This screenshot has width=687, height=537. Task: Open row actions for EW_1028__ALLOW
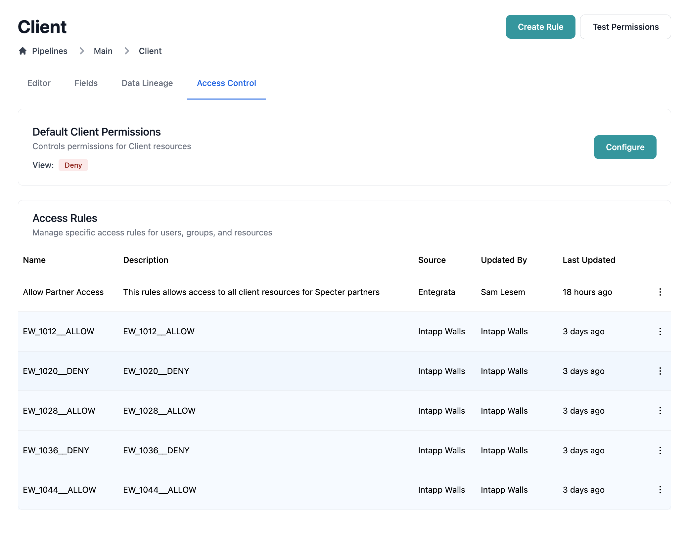[660, 411]
